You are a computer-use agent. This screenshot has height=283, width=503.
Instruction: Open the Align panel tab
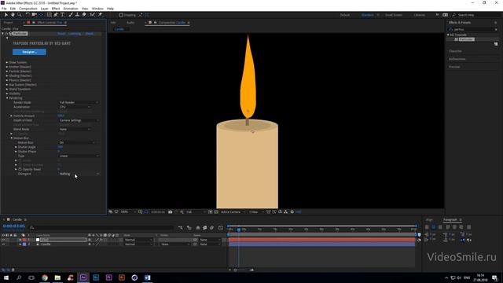(x=429, y=220)
